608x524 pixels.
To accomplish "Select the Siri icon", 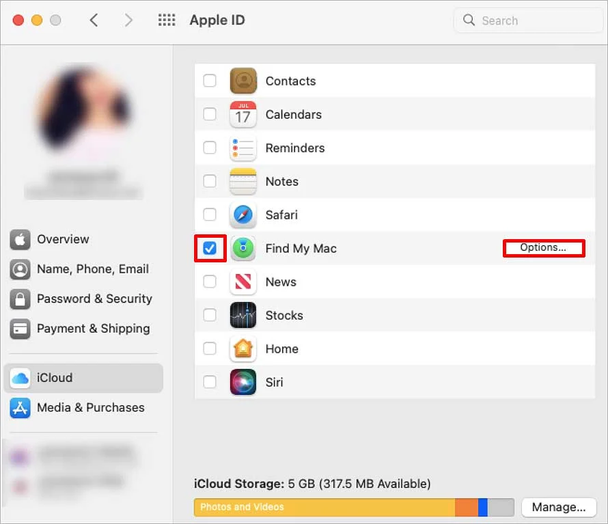I will pos(243,382).
